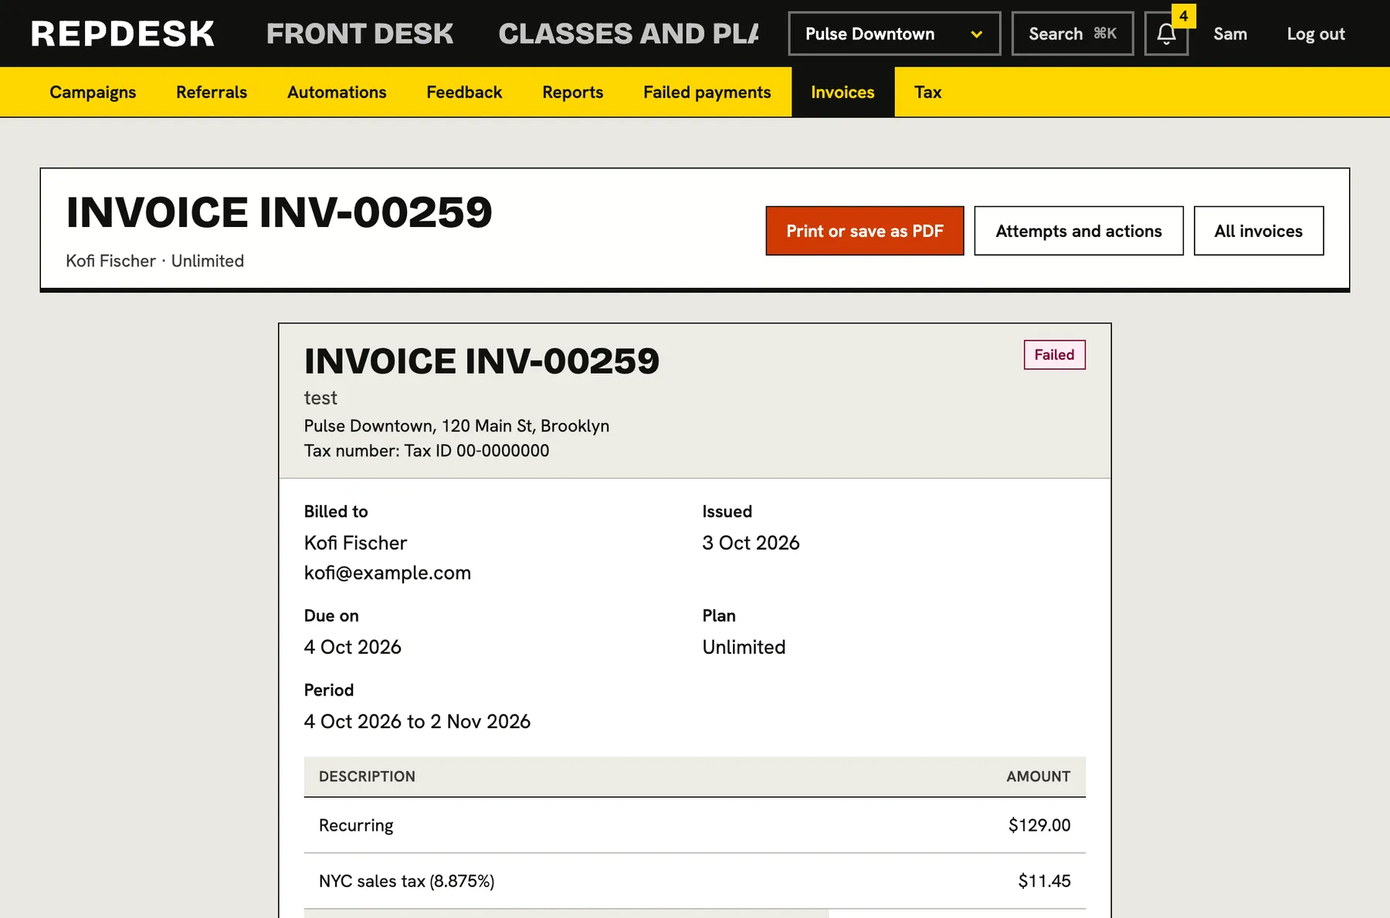The image size is (1390, 918).
Task: Click the period 4 Oct 2026 to 2 Nov 2026
Action: pyautogui.click(x=417, y=721)
